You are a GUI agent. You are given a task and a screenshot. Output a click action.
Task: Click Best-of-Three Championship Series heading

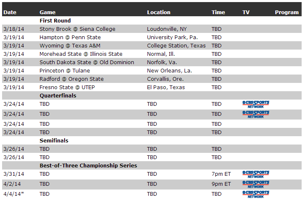[x=88, y=166]
